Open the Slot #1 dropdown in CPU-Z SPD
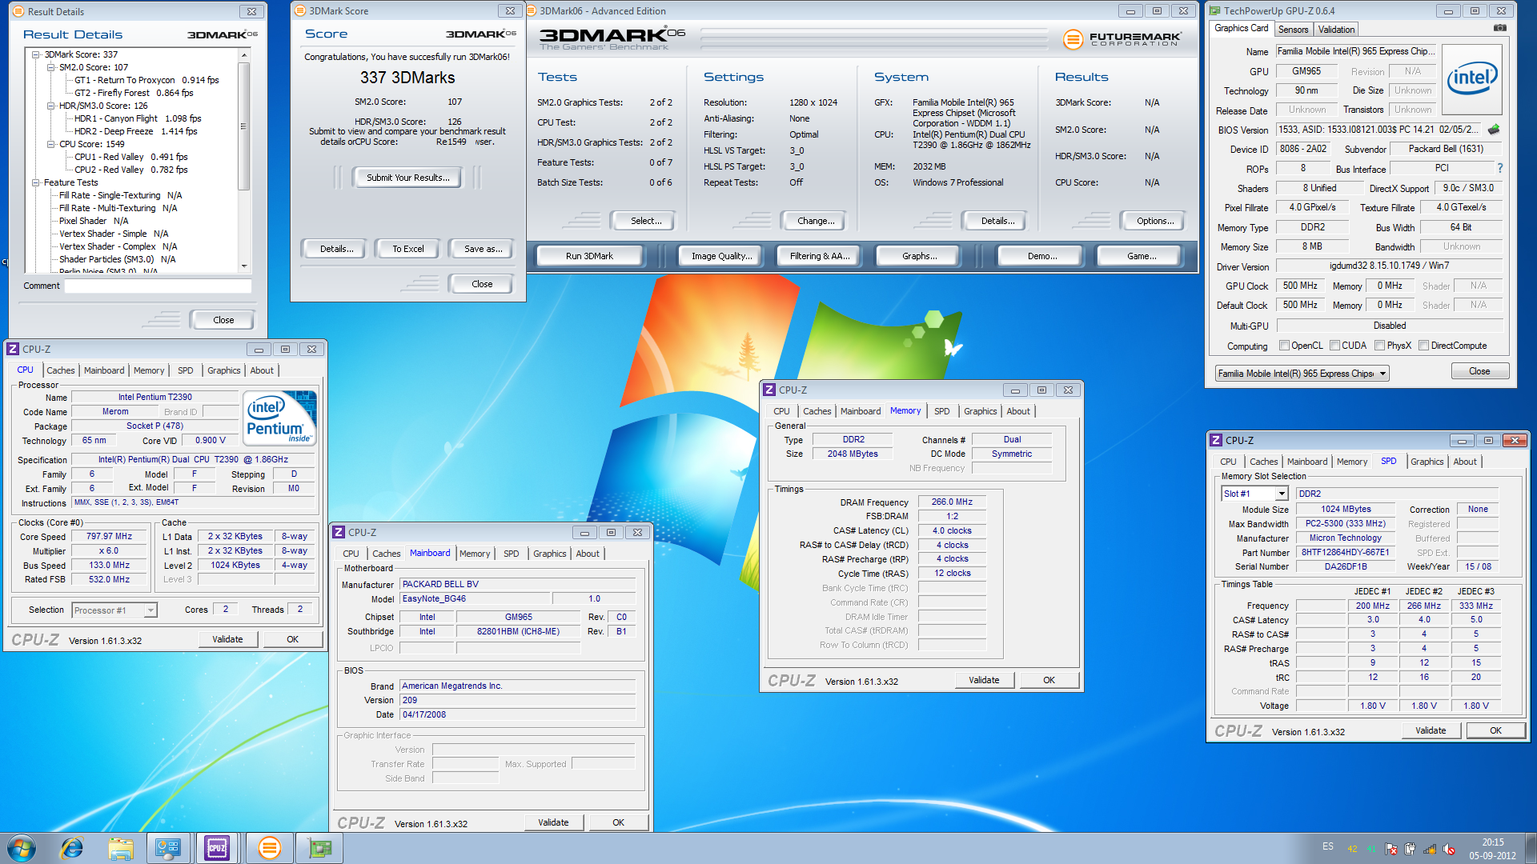The height and width of the screenshot is (864, 1537). coord(1281,494)
